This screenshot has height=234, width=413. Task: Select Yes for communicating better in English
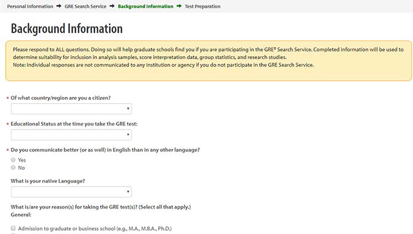click(x=13, y=159)
